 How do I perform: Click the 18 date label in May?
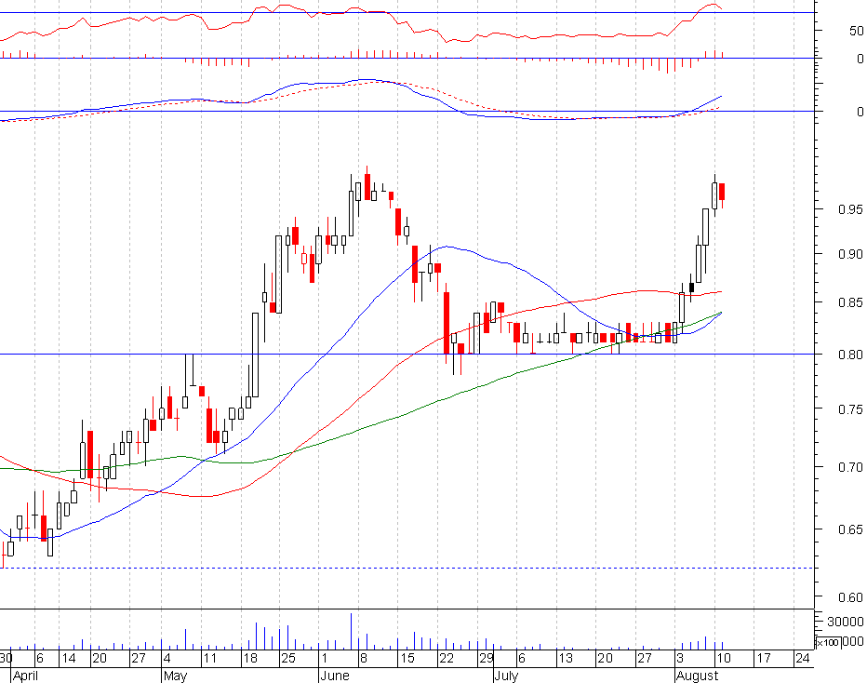point(250,658)
